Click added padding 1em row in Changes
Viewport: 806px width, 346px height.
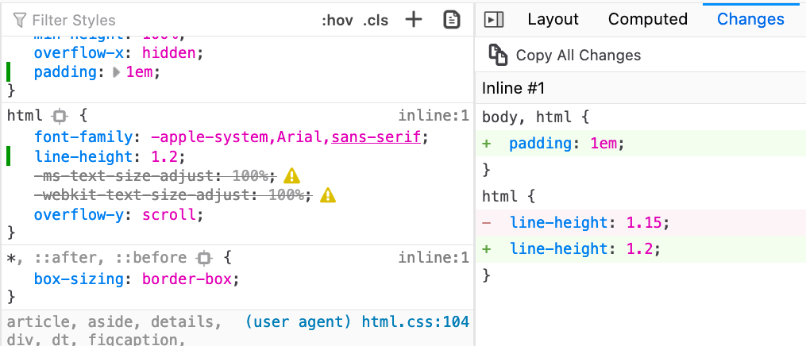tap(641, 144)
